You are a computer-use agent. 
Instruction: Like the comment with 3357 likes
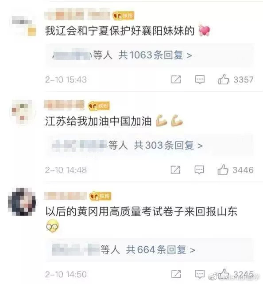coord(224,79)
